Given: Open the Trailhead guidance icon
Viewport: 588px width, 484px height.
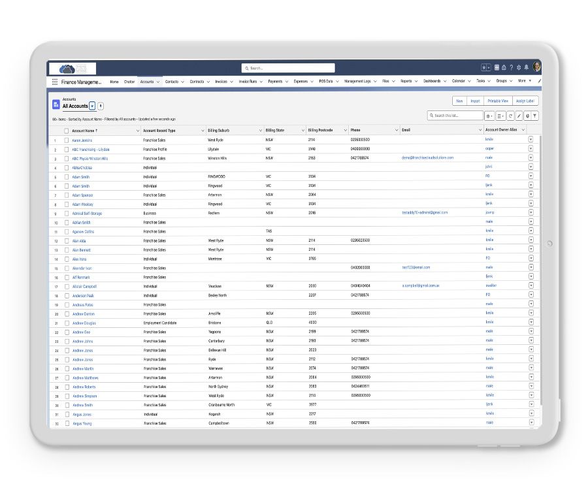Looking at the screenshot, I should [504, 67].
